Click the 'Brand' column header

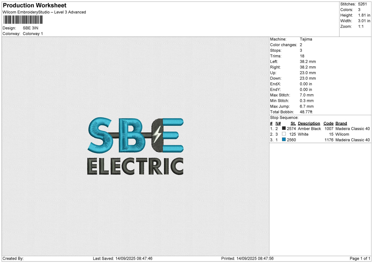tap(341, 123)
